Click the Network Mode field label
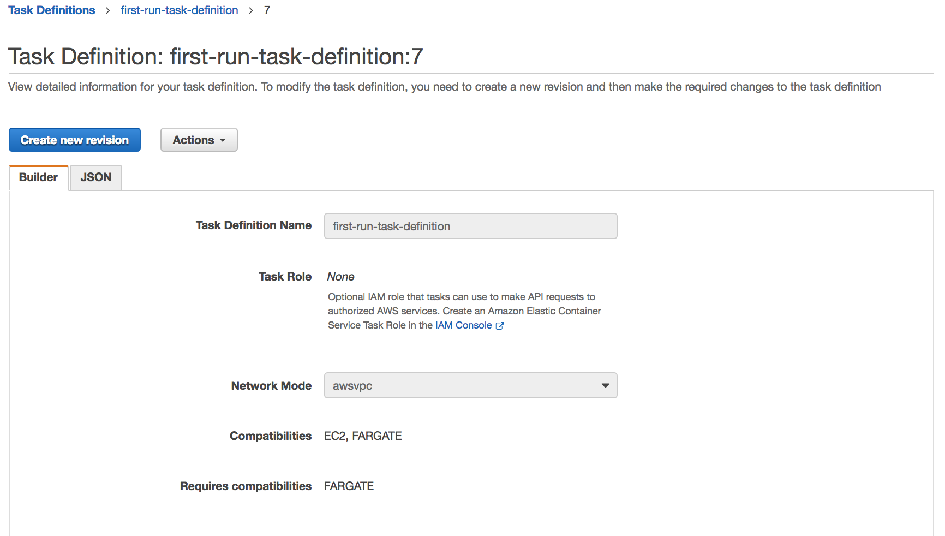 (271, 386)
